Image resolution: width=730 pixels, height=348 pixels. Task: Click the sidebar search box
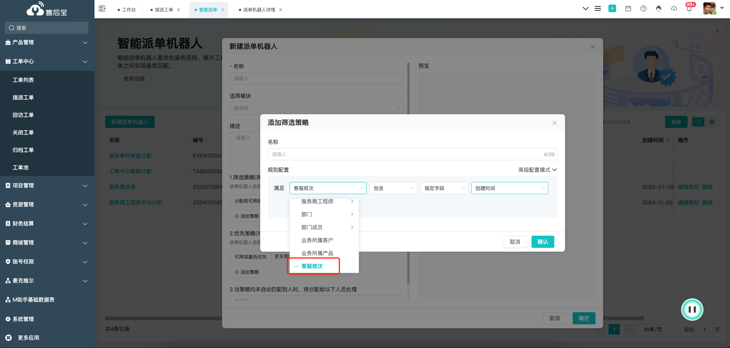47,28
